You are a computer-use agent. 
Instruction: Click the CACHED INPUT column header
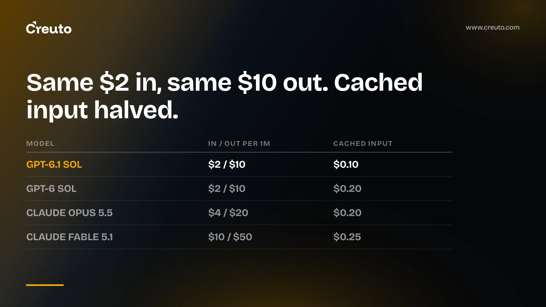tap(363, 144)
